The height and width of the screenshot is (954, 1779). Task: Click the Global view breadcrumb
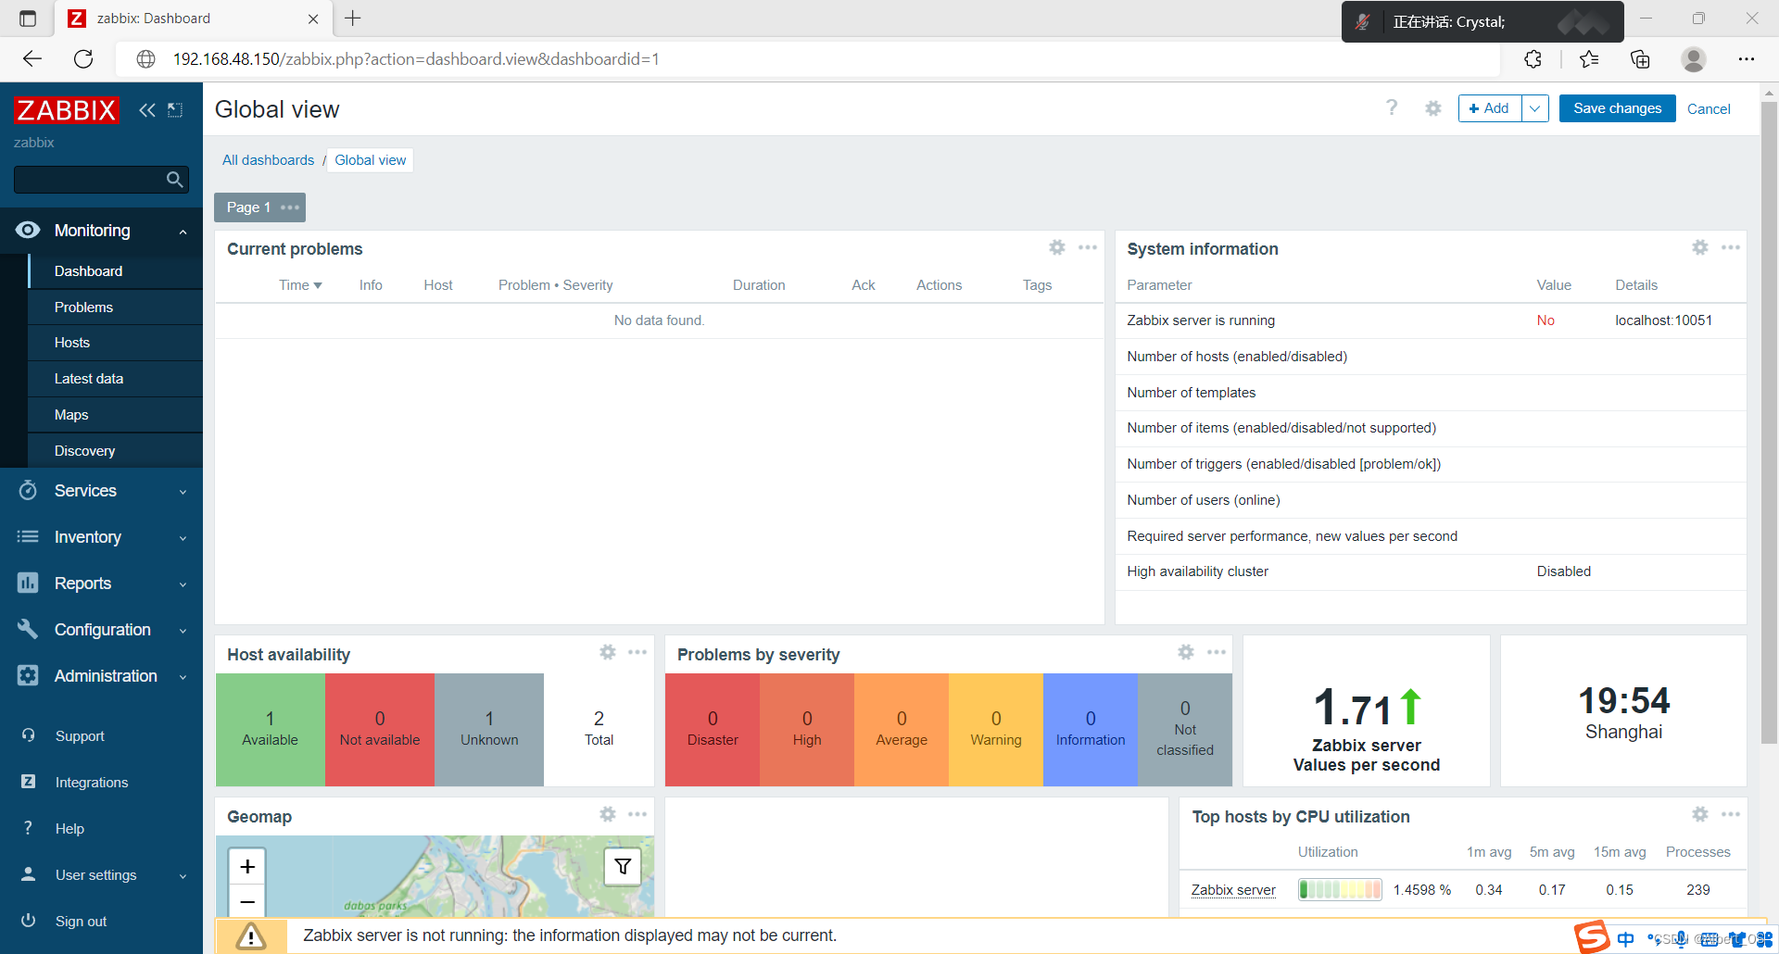[x=370, y=160]
